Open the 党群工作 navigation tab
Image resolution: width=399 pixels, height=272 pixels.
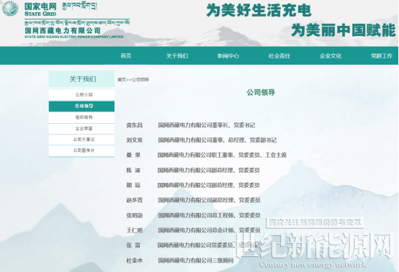pos(382,55)
